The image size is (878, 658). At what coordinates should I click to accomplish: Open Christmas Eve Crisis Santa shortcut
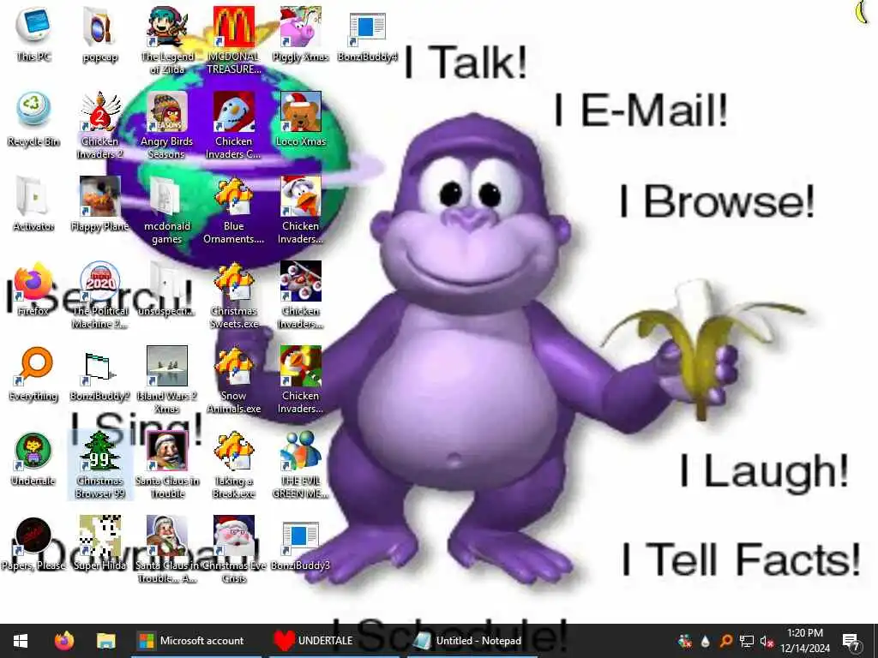233,549
